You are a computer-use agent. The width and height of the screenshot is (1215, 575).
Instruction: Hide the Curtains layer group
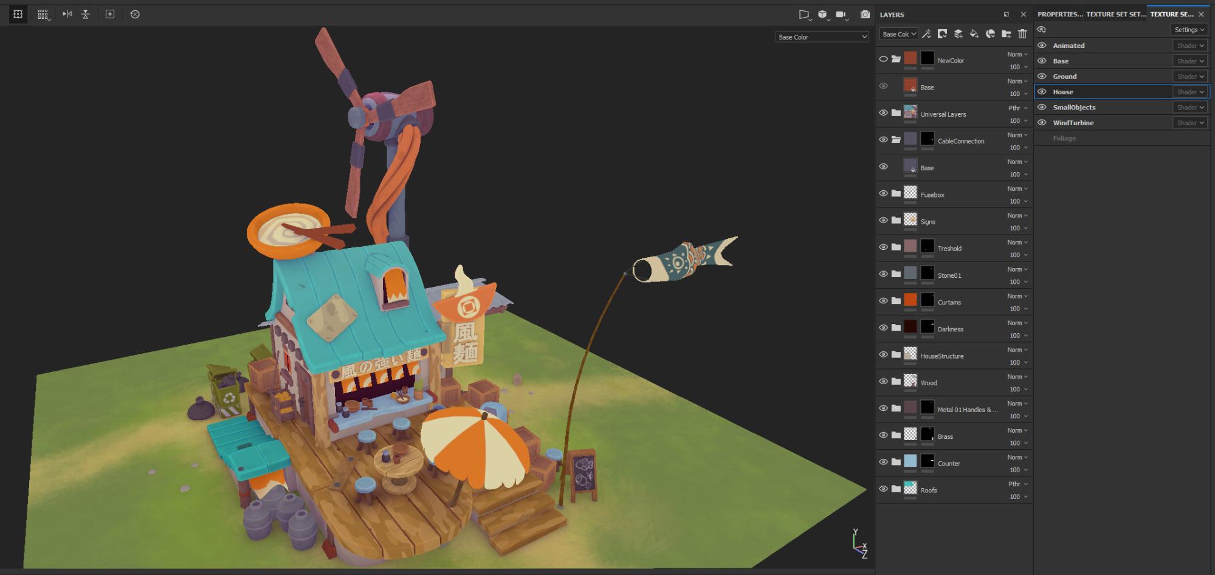point(883,301)
